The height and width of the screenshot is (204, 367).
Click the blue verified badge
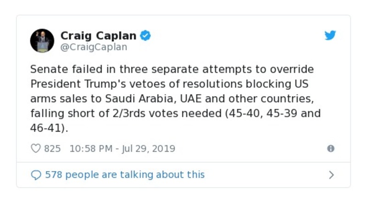[x=145, y=36]
